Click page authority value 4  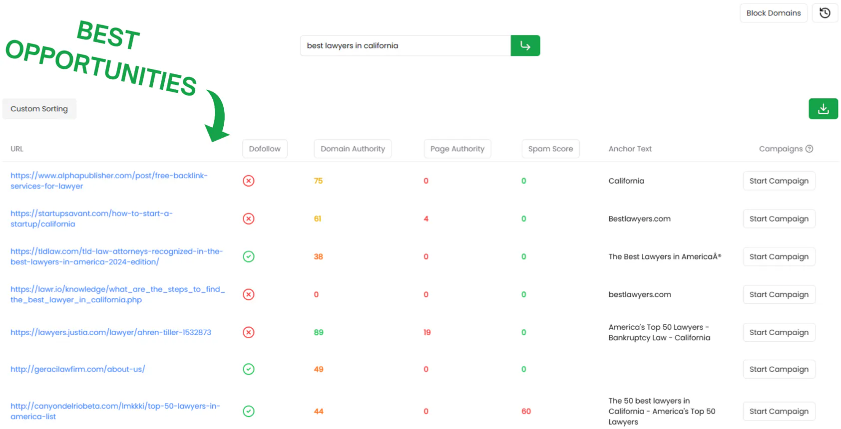click(x=426, y=218)
